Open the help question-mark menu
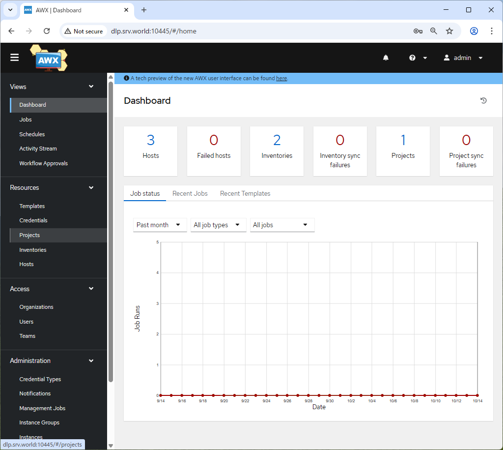This screenshot has height=450, width=503. tap(418, 58)
